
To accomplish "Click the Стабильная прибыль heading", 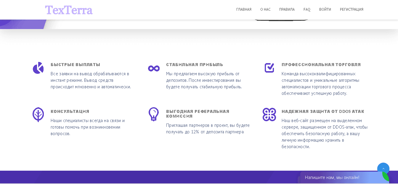I will point(194,64).
